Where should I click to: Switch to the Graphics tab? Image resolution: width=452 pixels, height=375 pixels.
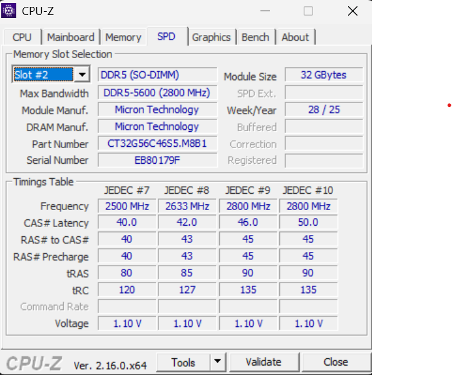(212, 37)
